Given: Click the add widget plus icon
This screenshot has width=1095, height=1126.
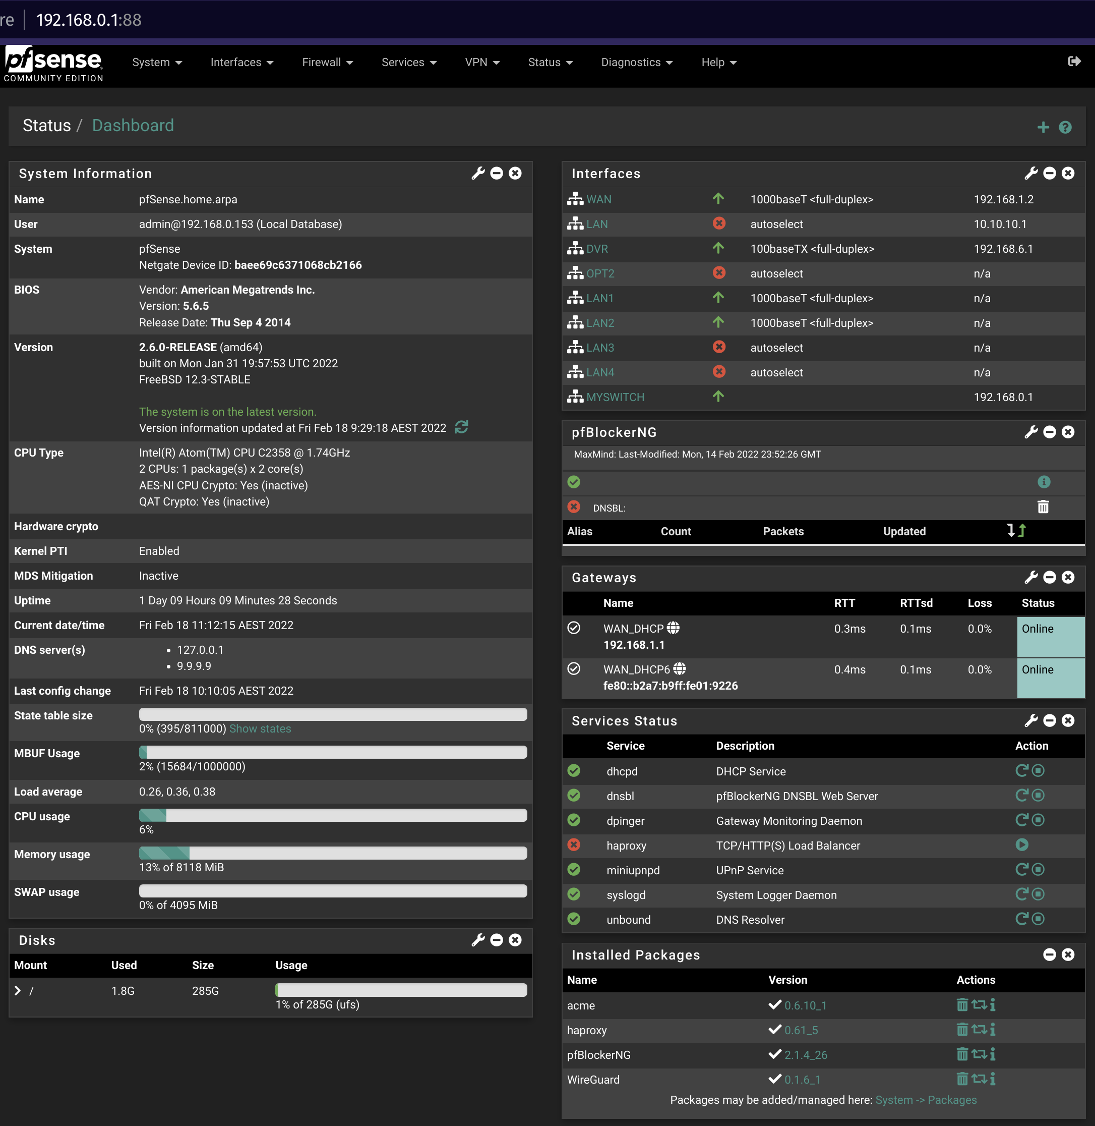Looking at the screenshot, I should [x=1043, y=127].
